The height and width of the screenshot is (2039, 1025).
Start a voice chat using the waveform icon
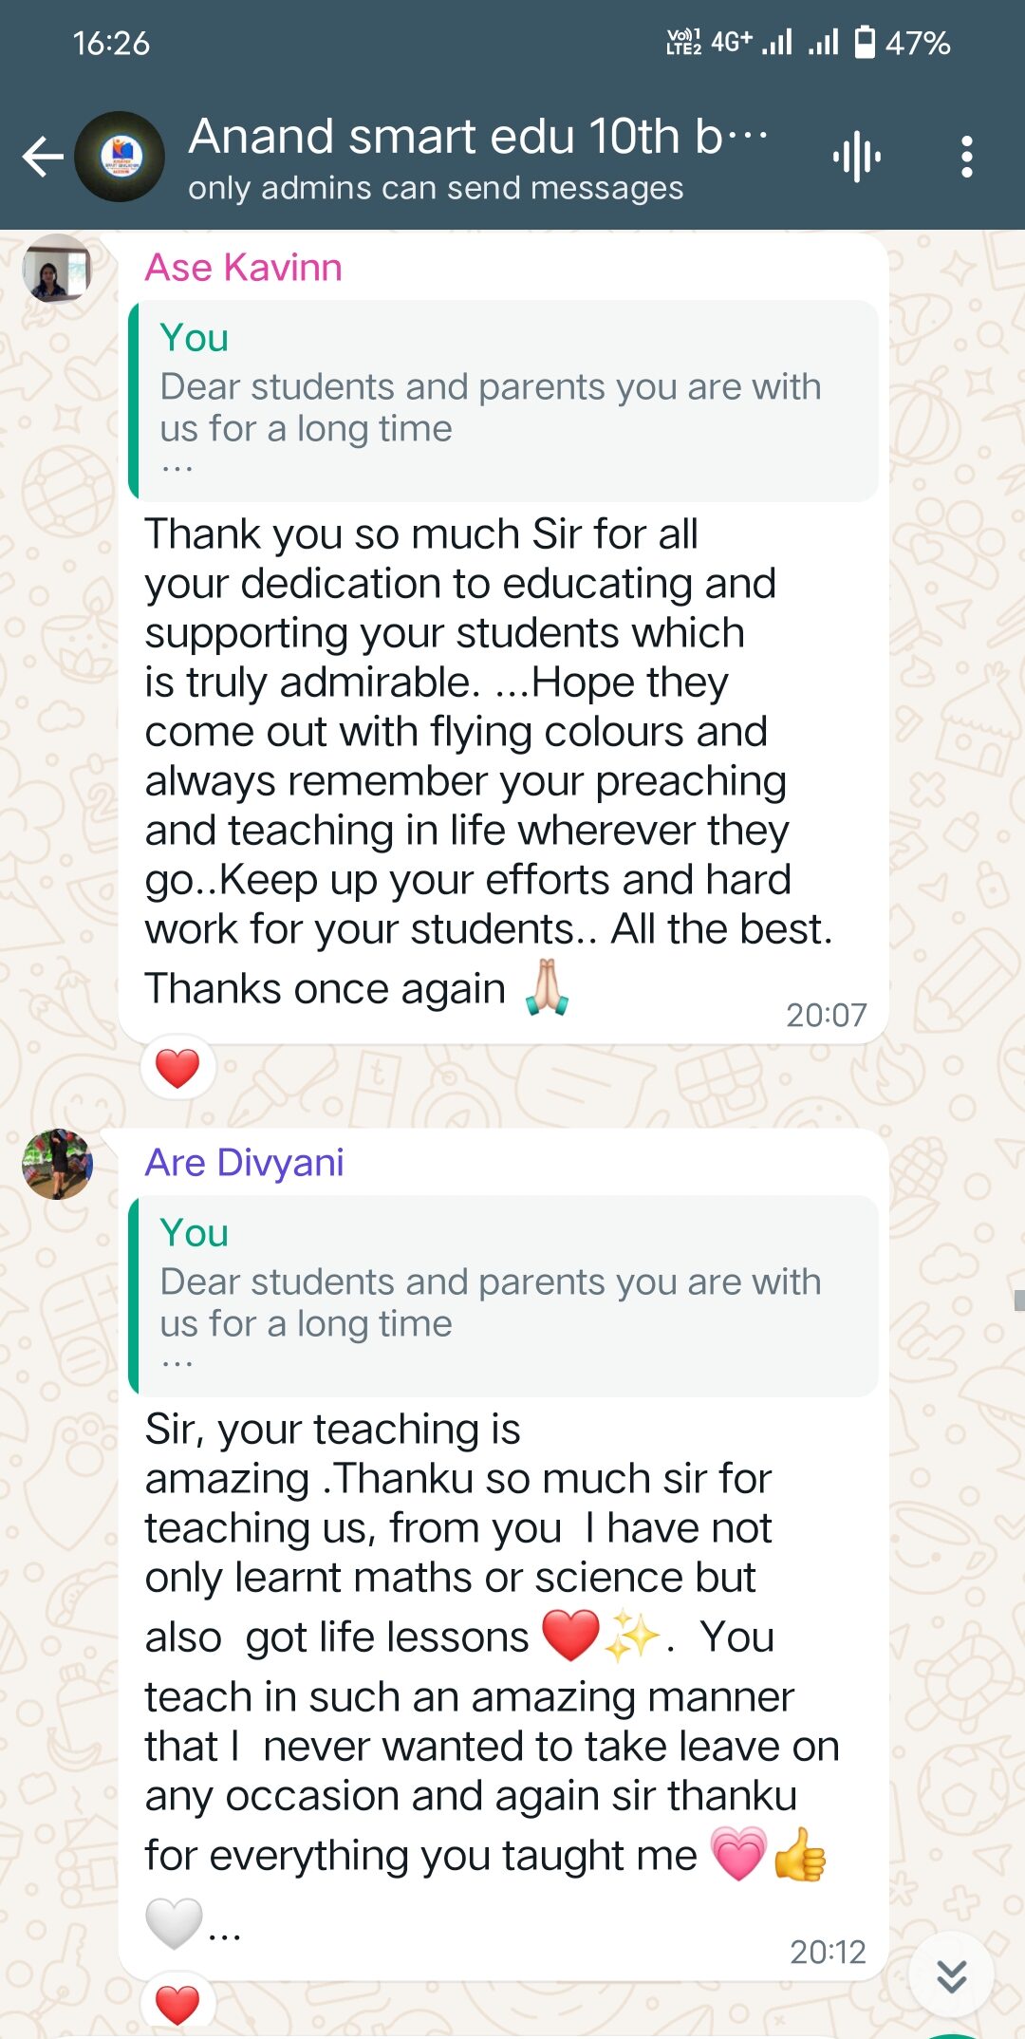tap(857, 157)
